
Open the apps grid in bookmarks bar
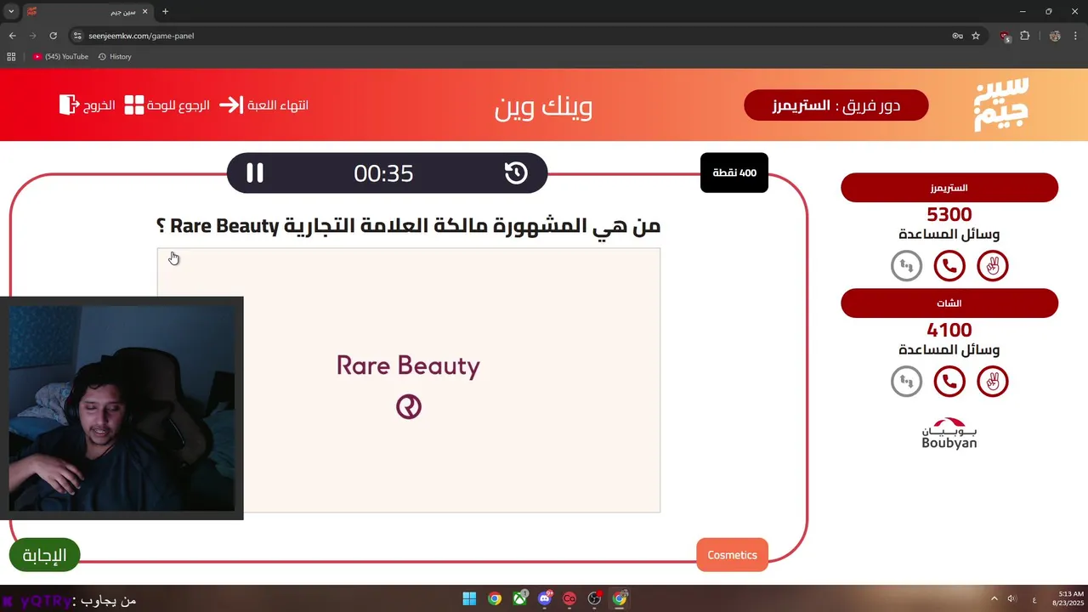(x=11, y=56)
